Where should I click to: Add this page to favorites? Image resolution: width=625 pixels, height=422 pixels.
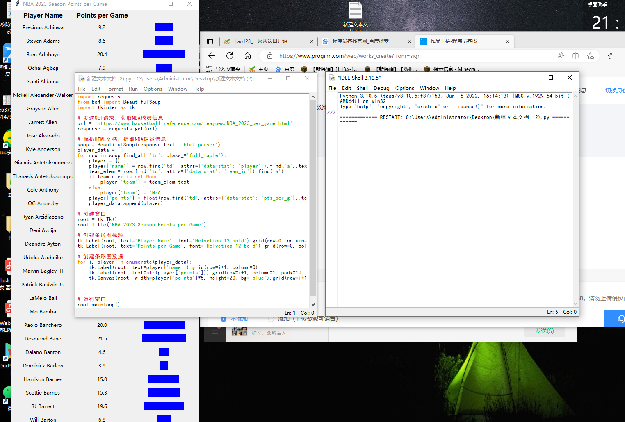pos(590,56)
